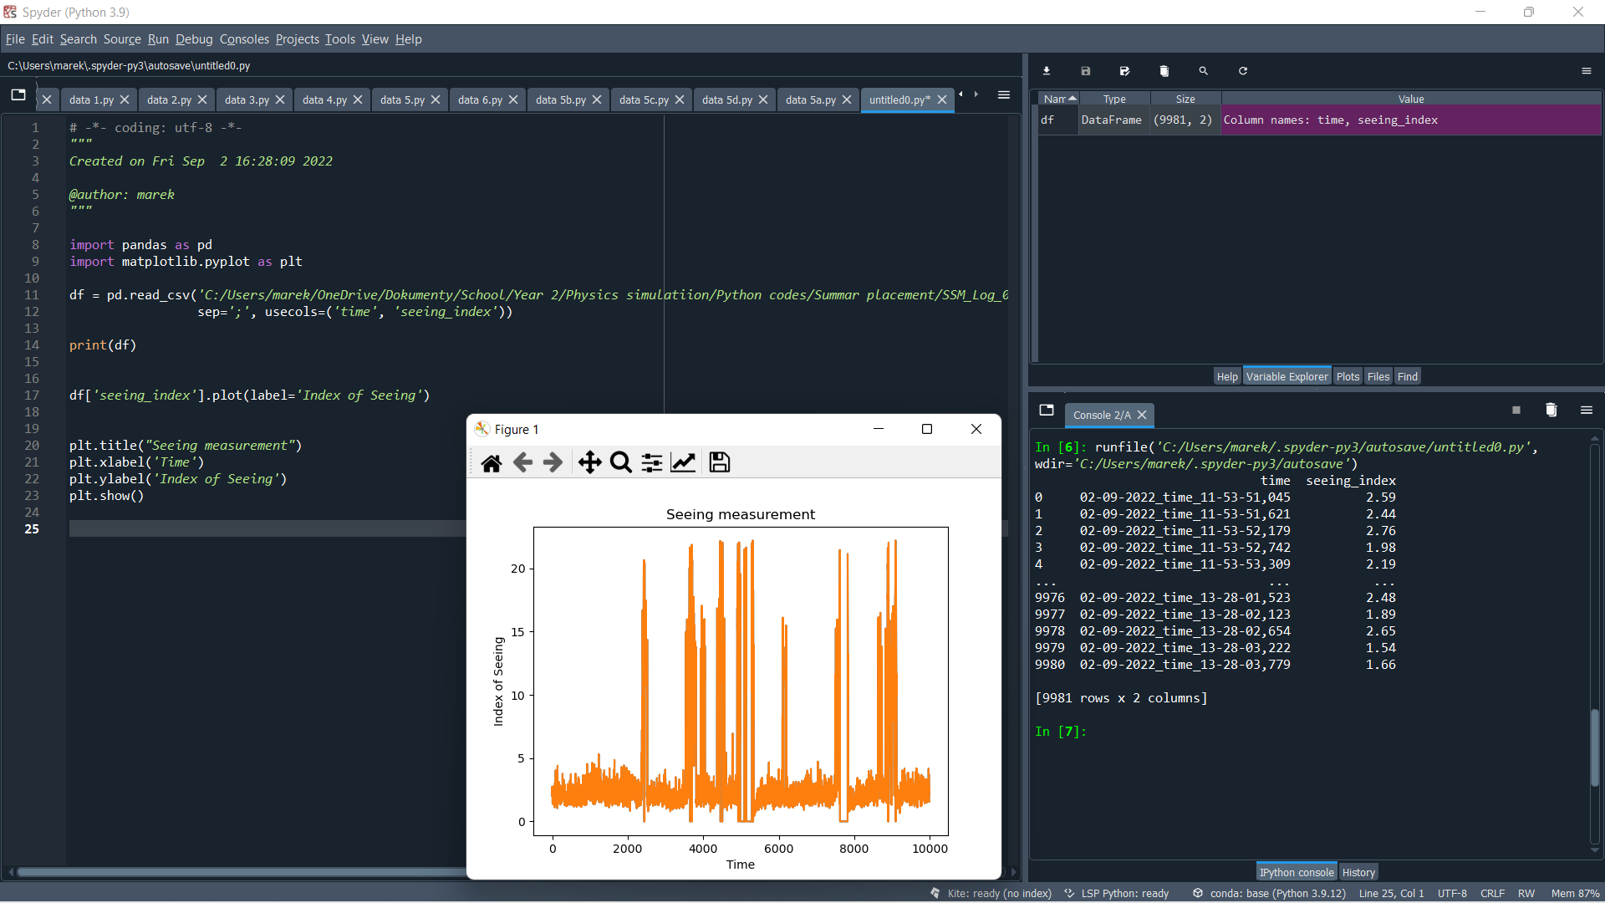Open Configure subplots in Figure 1
1605x903 pixels.
tap(652, 462)
